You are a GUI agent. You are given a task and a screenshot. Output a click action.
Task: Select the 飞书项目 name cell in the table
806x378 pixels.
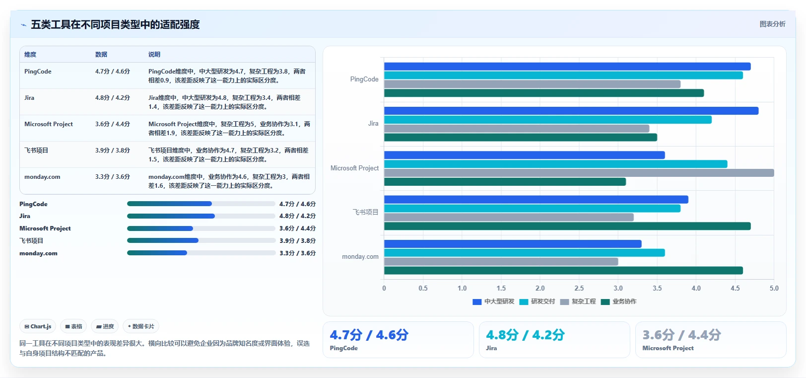(x=36, y=151)
